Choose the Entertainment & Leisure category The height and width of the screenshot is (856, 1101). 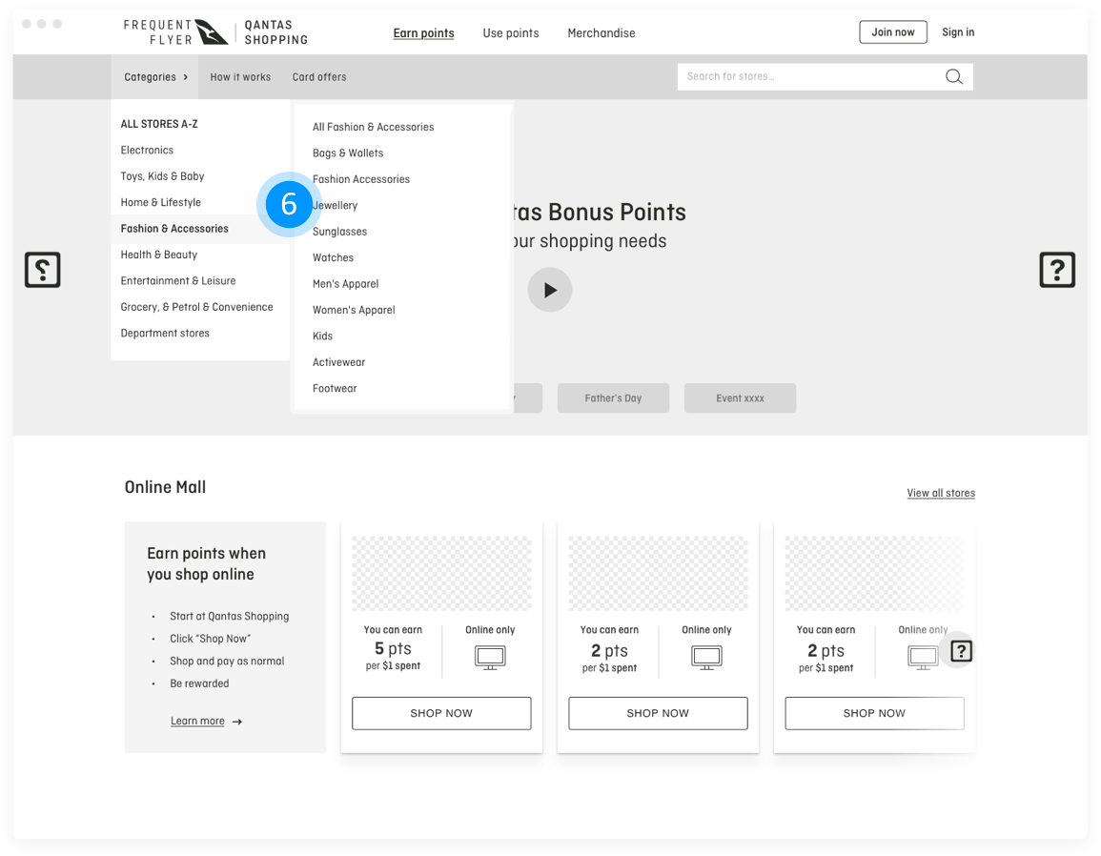click(178, 281)
